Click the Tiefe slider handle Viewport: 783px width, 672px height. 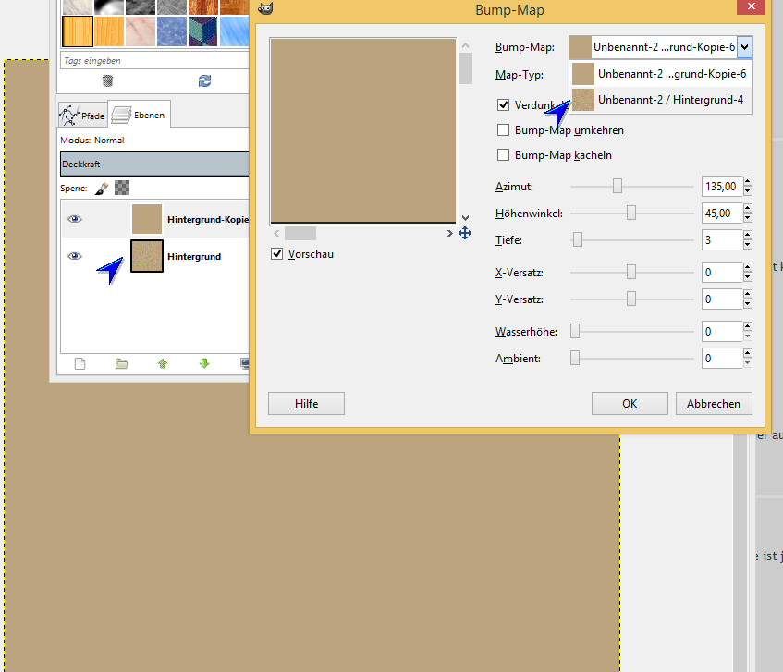coord(578,239)
